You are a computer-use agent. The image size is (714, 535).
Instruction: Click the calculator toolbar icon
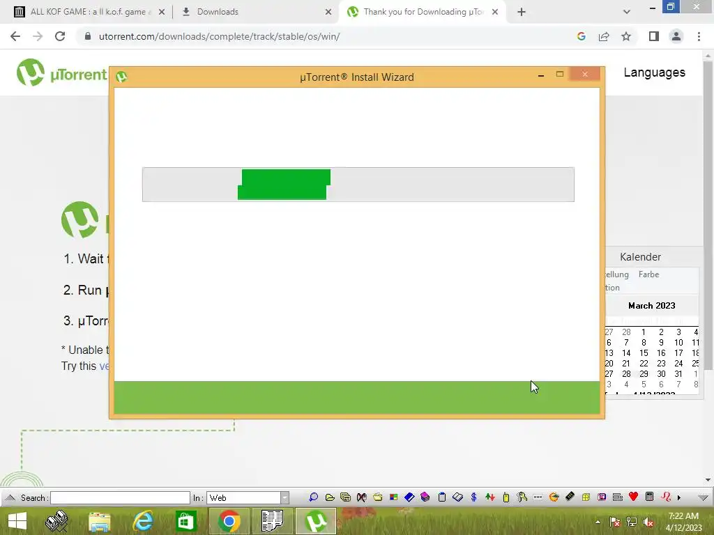click(650, 497)
